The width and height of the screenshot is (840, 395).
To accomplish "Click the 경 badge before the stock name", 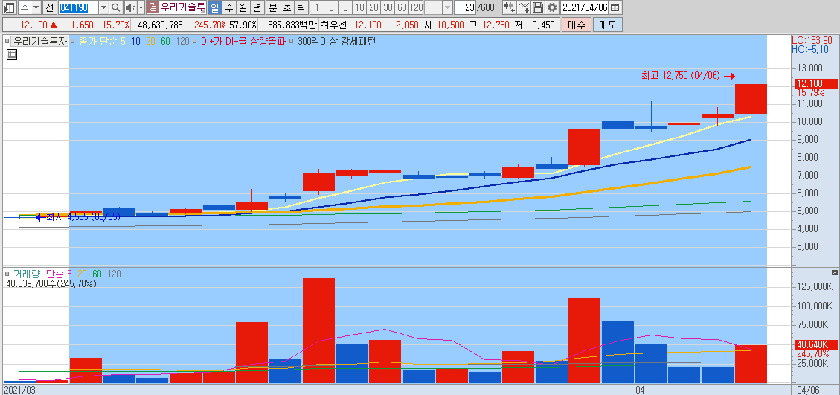I will pyautogui.click(x=153, y=7).
